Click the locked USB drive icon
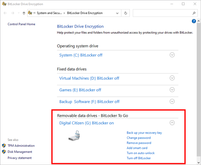This screenshot has width=201, height=165. pyautogui.click(x=74, y=136)
